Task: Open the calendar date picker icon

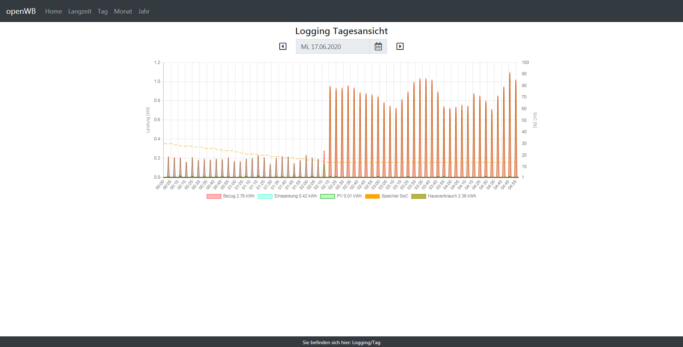Action: 378,47
